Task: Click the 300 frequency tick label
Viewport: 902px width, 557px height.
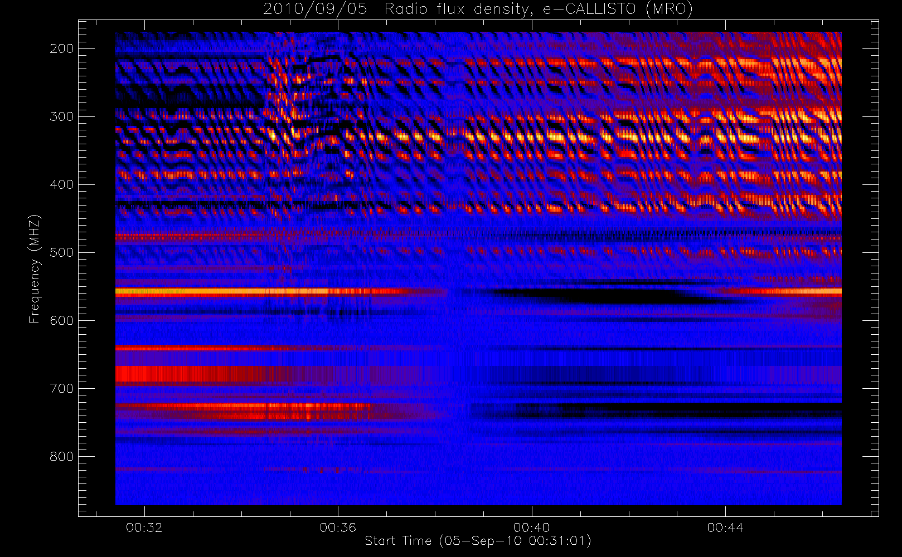Action: pos(62,116)
